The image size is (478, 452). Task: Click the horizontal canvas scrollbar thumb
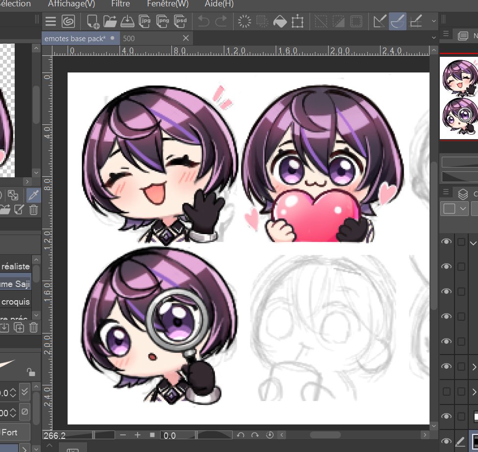tap(325, 435)
